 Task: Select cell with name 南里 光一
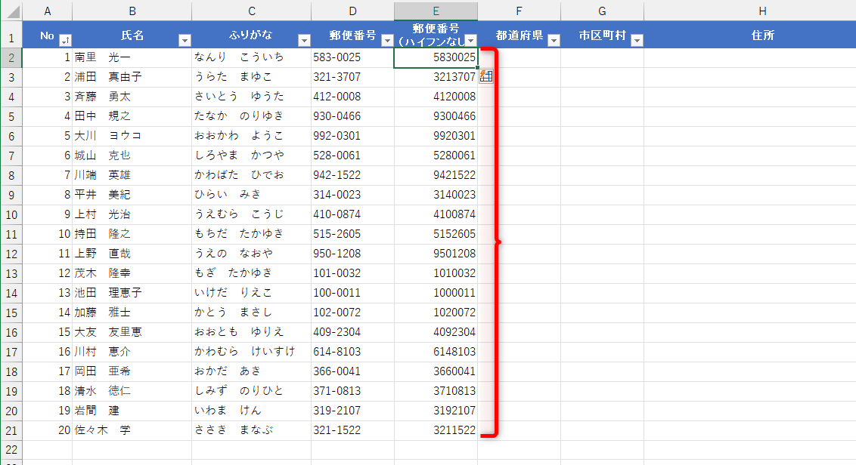tap(132, 57)
